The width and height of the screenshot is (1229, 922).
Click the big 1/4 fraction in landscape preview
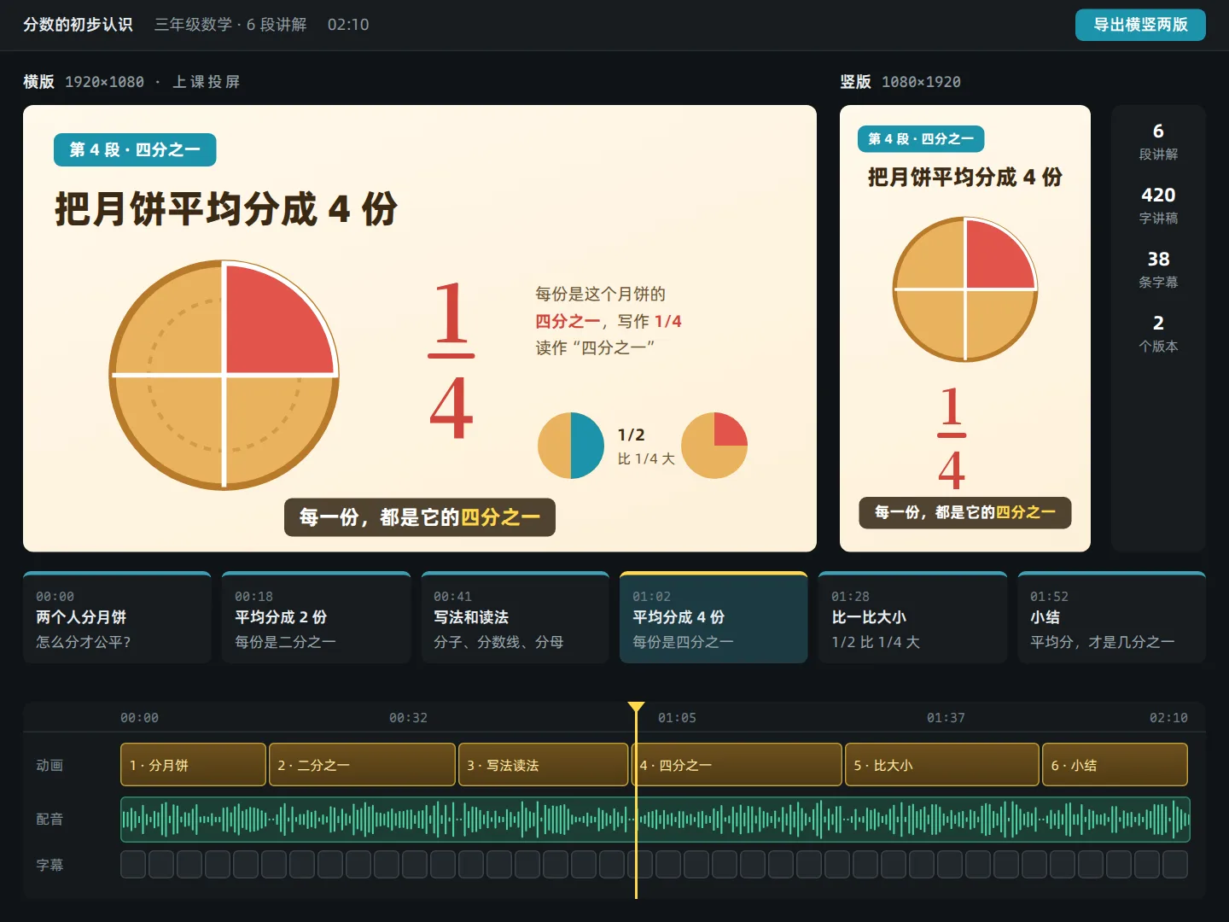pos(451,359)
